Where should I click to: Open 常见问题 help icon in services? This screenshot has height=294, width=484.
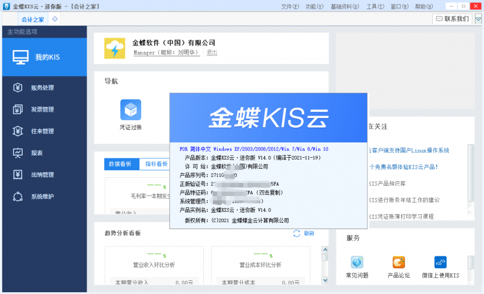click(x=357, y=263)
